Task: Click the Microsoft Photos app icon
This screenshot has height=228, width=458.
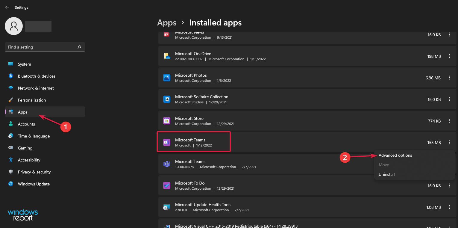Action: point(167,78)
